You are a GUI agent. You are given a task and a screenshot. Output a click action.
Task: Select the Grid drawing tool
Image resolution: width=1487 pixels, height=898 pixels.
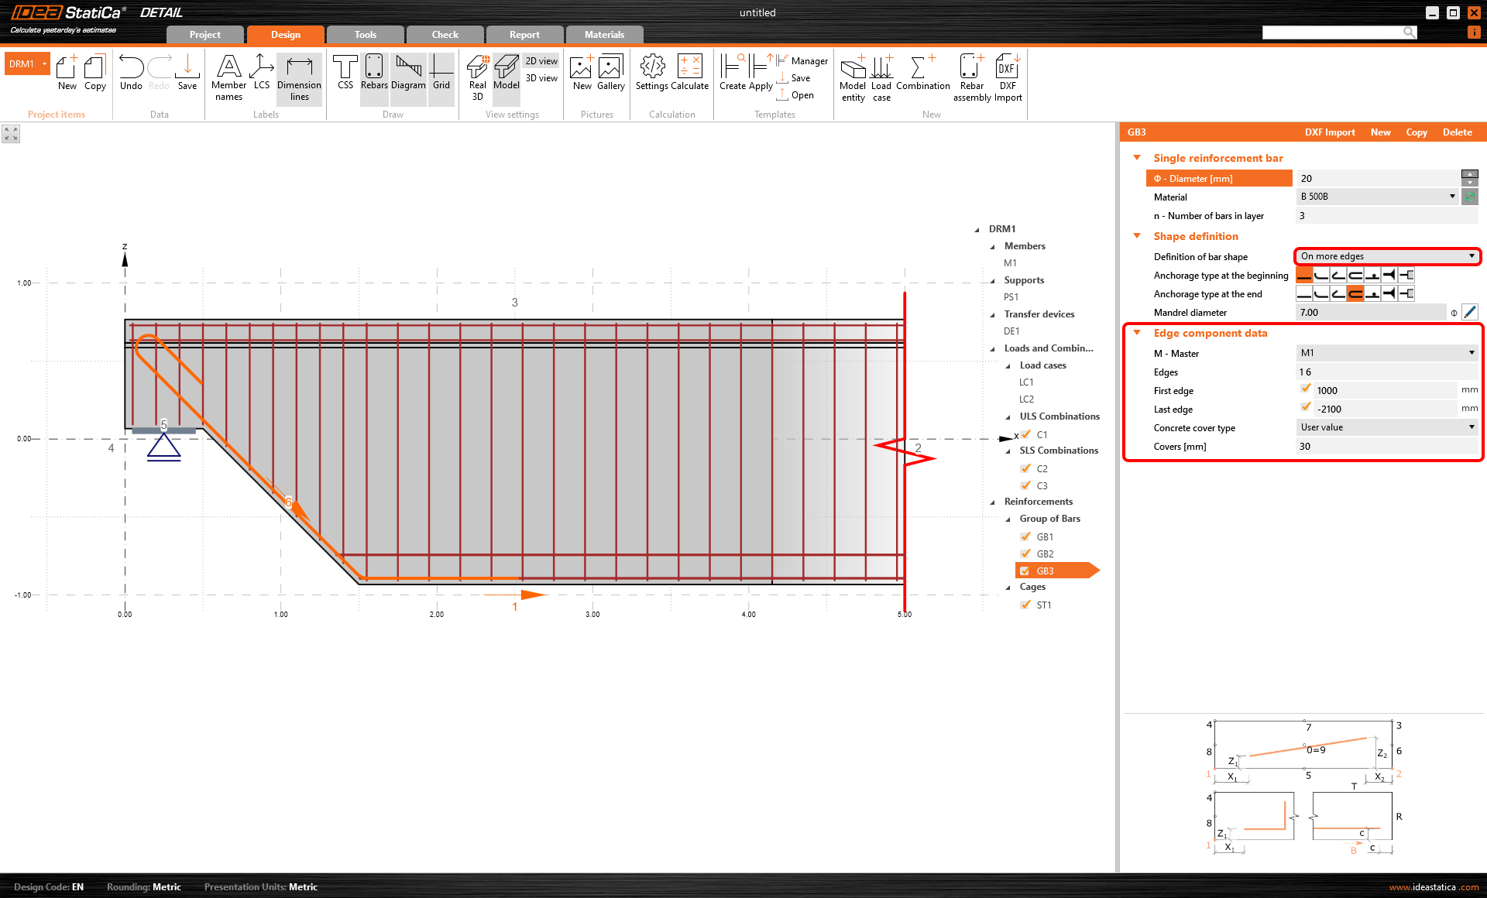441,74
